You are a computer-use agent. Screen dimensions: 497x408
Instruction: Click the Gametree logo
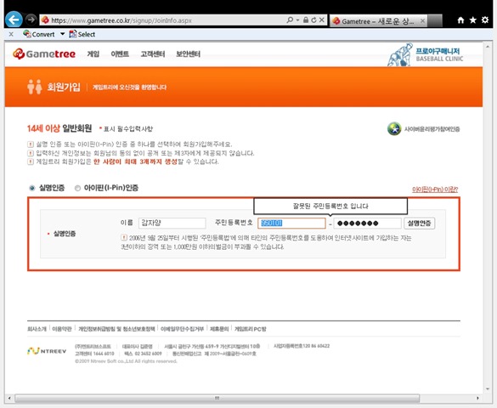point(44,54)
